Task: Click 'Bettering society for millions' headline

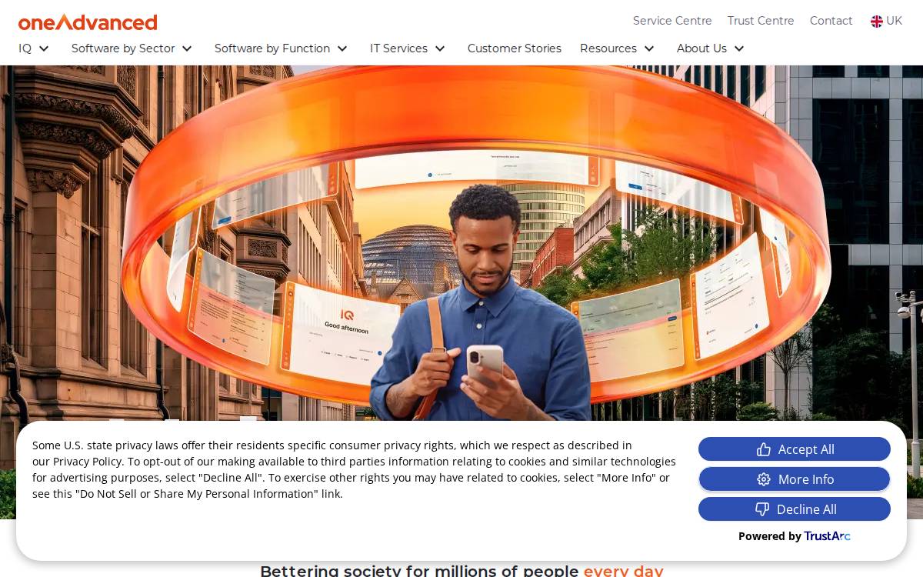Action: coord(461,570)
